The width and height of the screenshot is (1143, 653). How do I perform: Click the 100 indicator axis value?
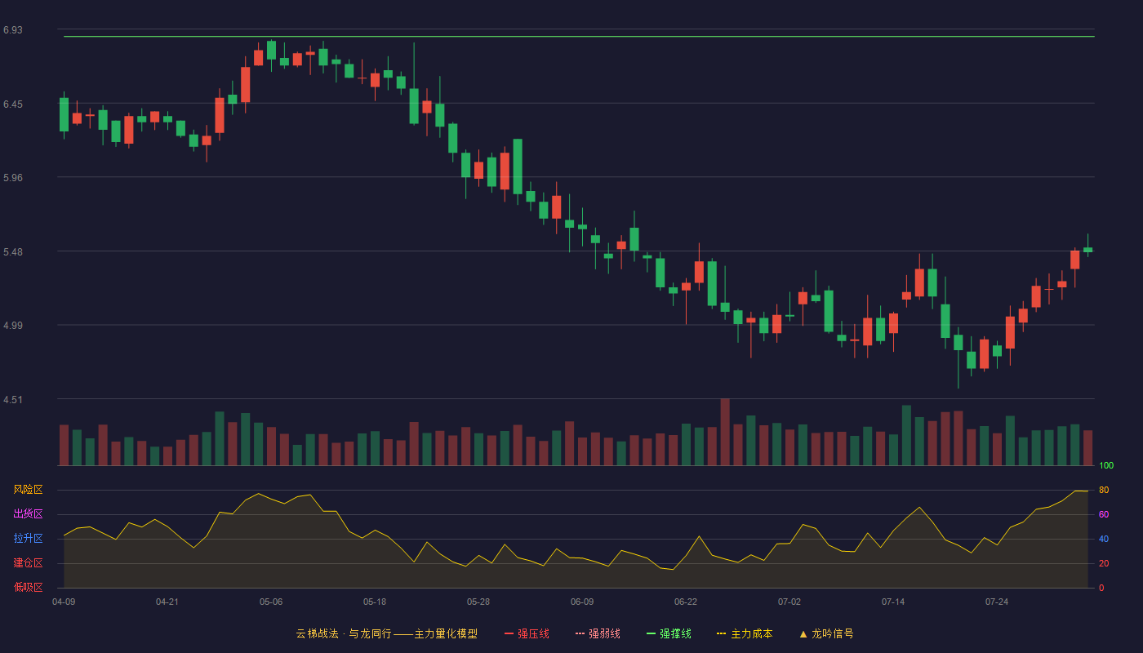click(x=1106, y=465)
